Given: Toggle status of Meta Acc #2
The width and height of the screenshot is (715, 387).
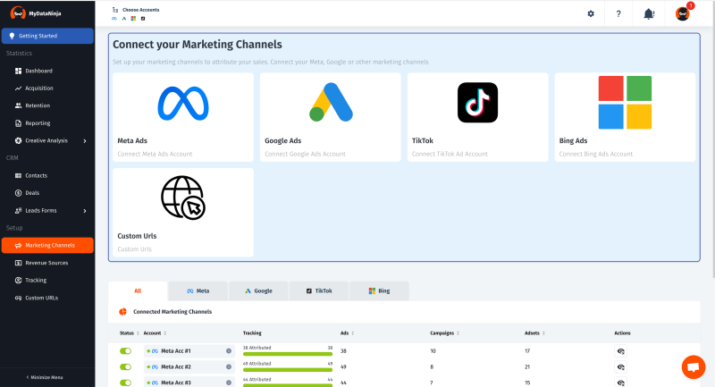Looking at the screenshot, I should 125,367.
